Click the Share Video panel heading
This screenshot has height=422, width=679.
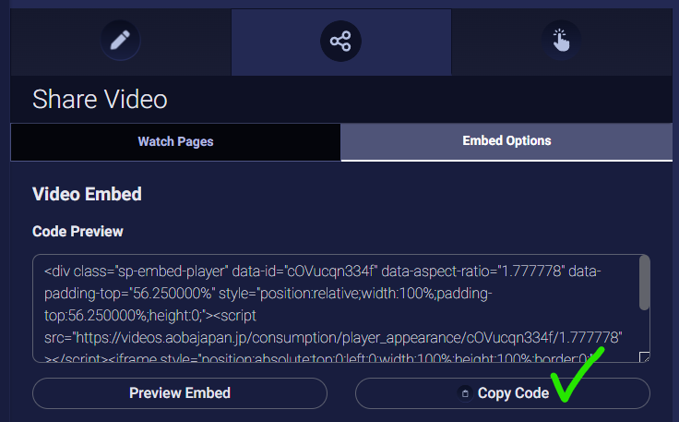tap(100, 100)
